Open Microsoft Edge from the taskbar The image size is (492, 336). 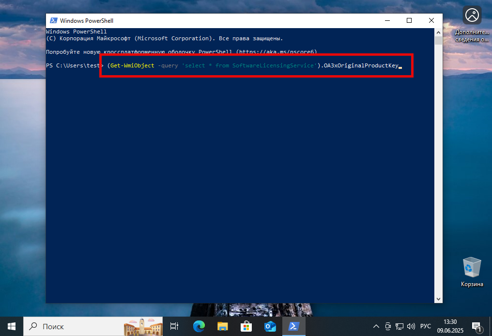pyautogui.click(x=199, y=326)
